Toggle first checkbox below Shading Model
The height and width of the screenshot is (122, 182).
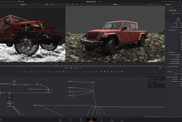click(x=180, y=83)
